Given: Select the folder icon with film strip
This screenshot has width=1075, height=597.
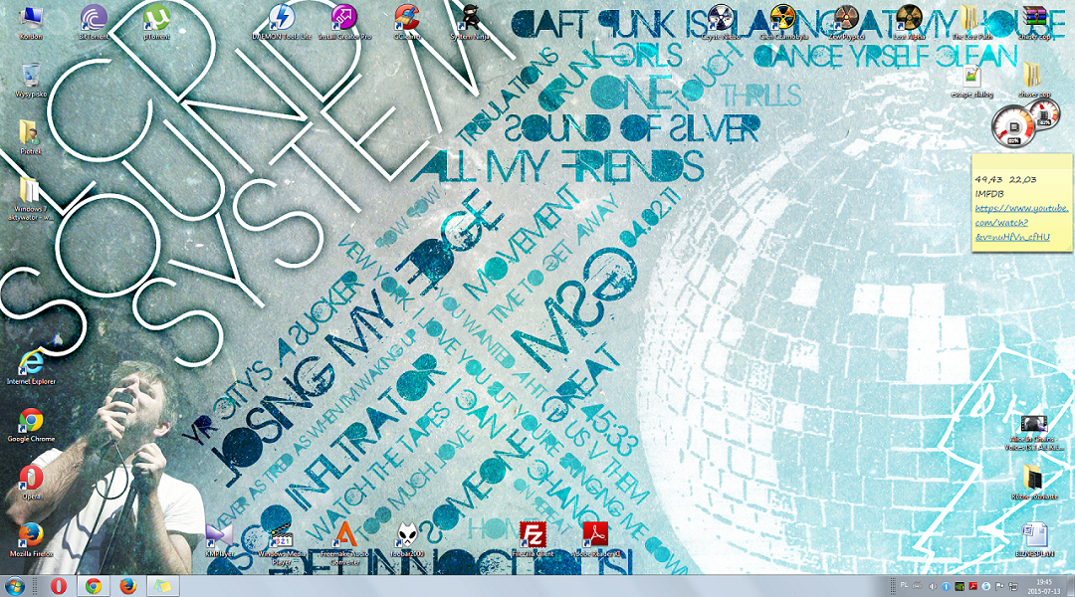Looking at the screenshot, I should pyautogui.click(x=1034, y=483).
